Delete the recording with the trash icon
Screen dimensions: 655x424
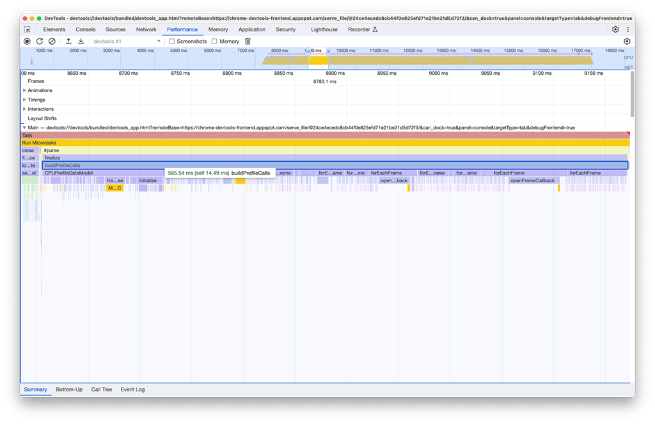pyautogui.click(x=247, y=41)
